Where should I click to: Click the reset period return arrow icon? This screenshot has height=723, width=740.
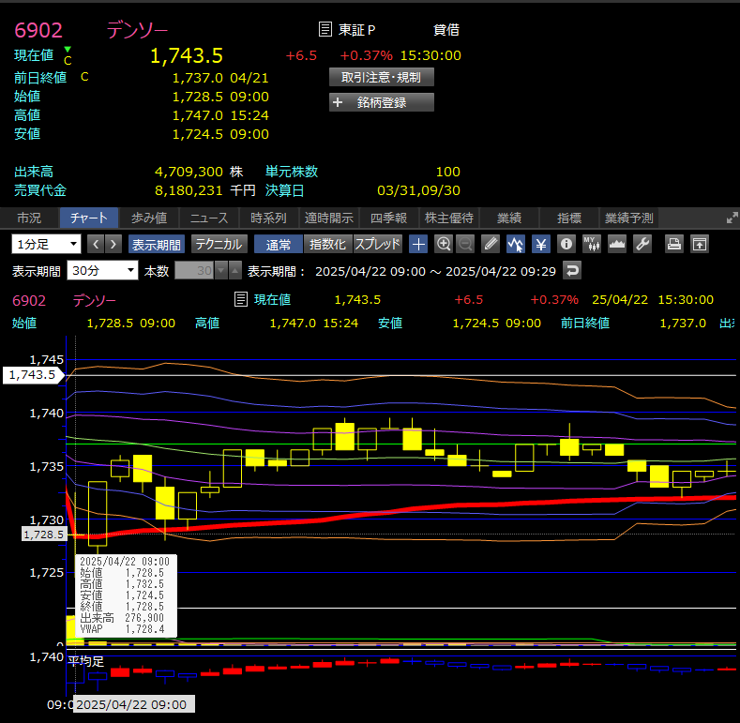572,270
